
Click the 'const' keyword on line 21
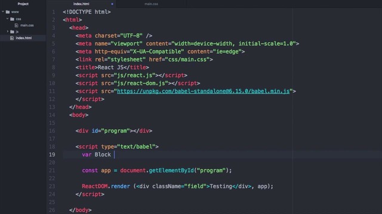(x=90, y=171)
